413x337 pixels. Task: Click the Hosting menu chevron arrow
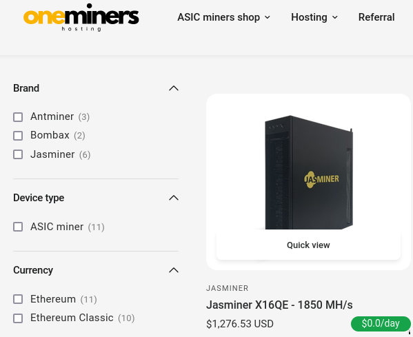coord(335,17)
